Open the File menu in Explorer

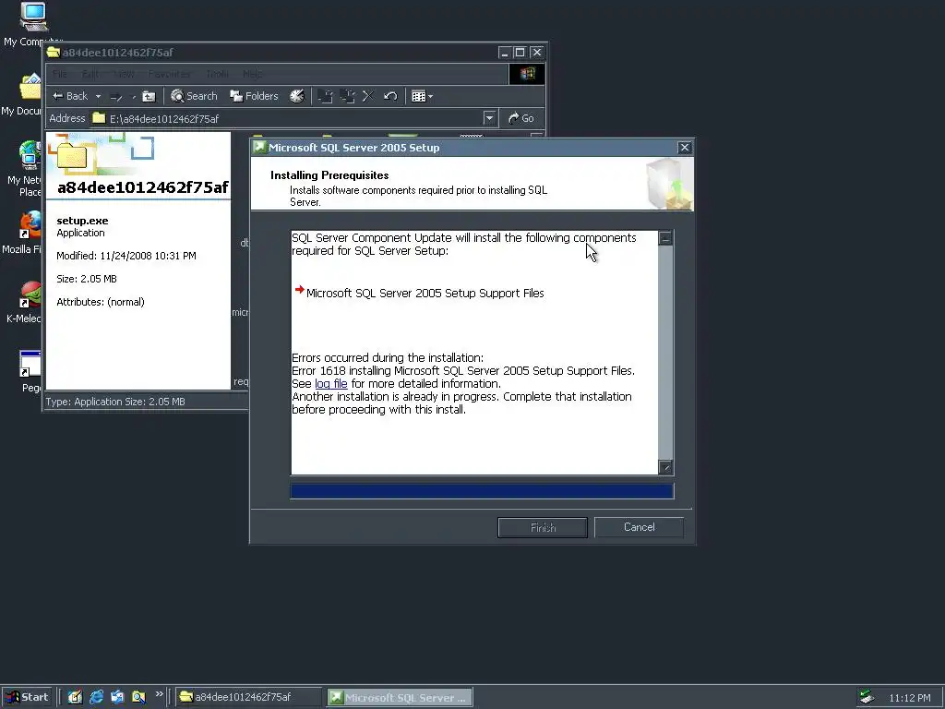coord(60,74)
